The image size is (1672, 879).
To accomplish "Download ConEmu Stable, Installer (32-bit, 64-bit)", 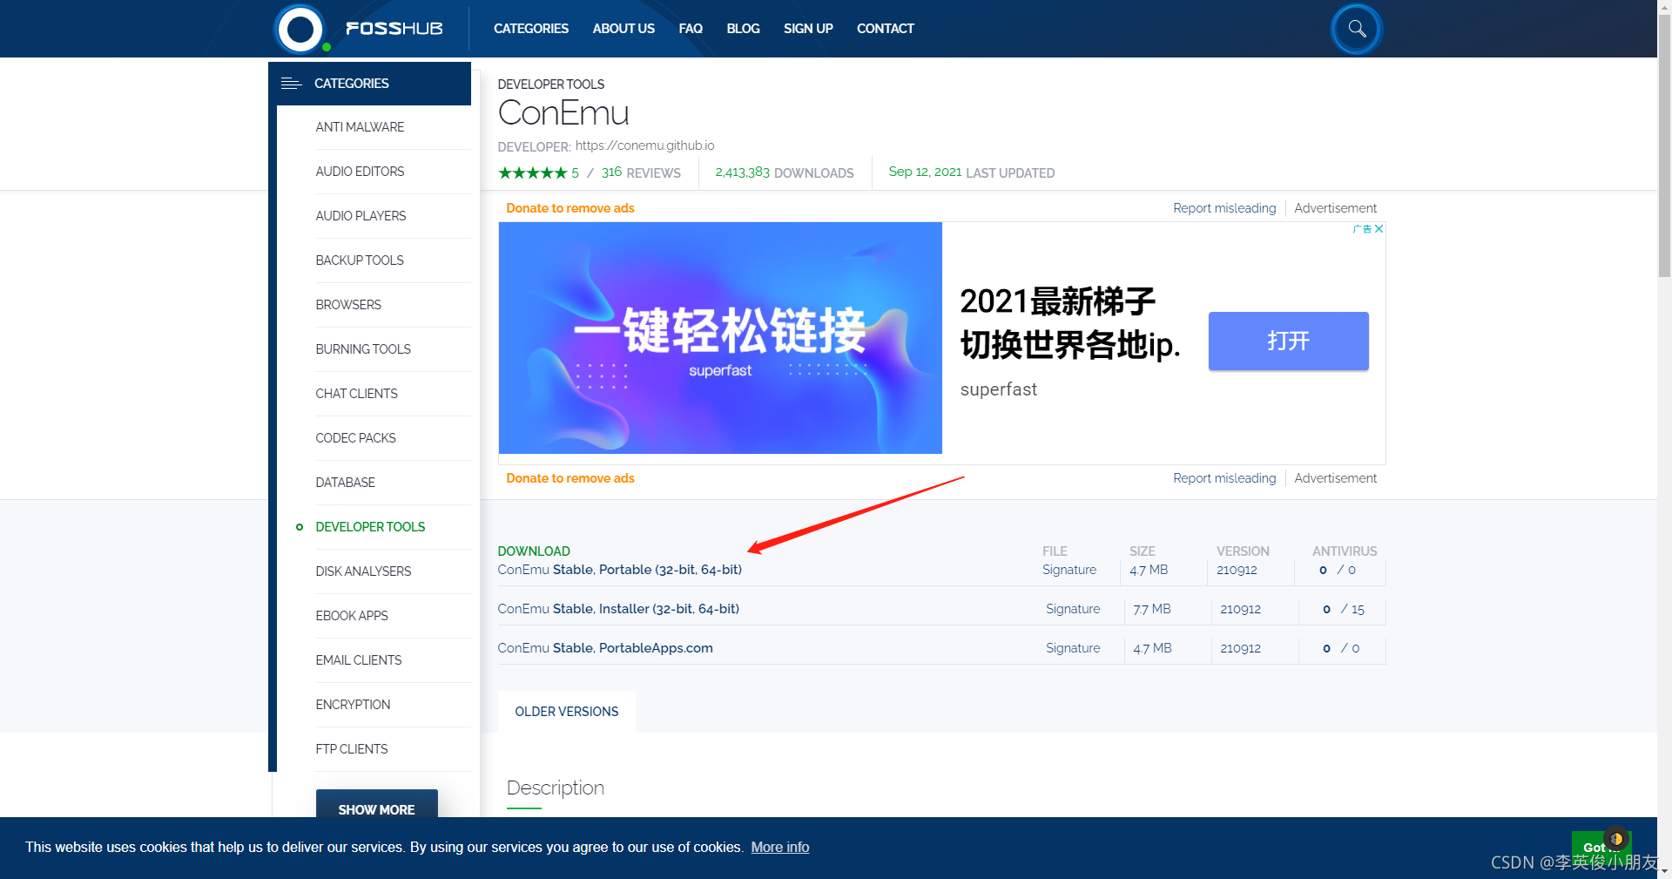I will (618, 609).
